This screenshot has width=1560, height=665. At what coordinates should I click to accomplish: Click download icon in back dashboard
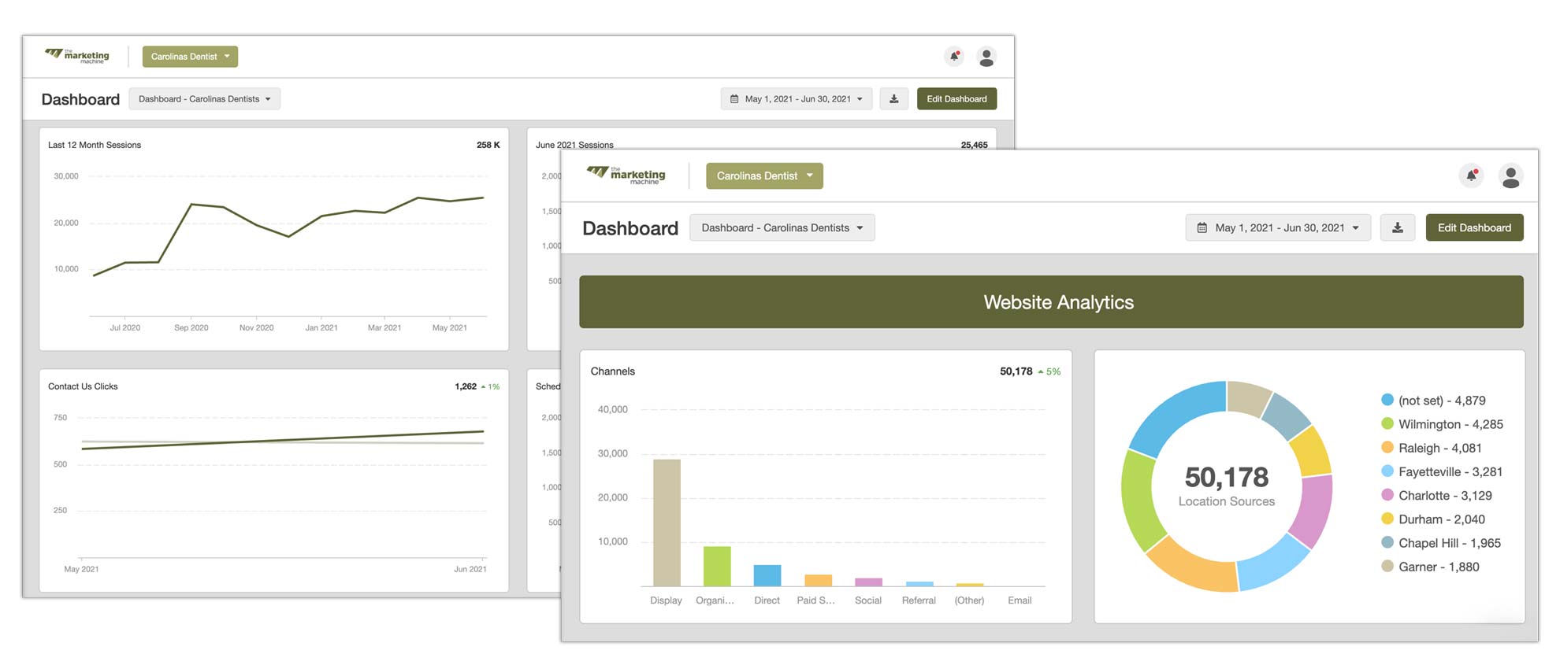click(x=893, y=99)
